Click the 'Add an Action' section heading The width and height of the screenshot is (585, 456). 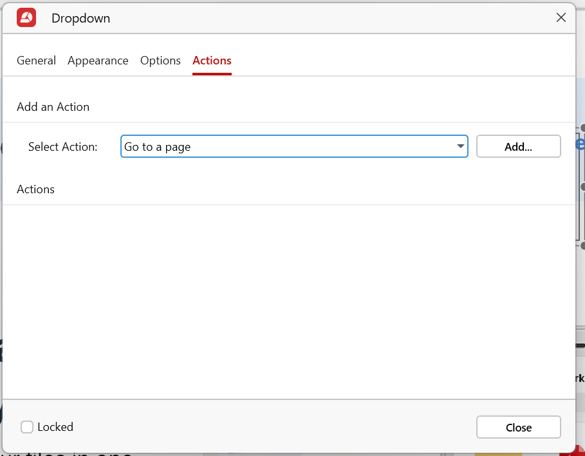[53, 107]
